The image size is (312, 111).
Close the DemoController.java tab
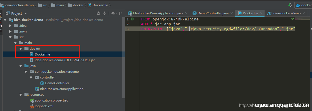232,13
